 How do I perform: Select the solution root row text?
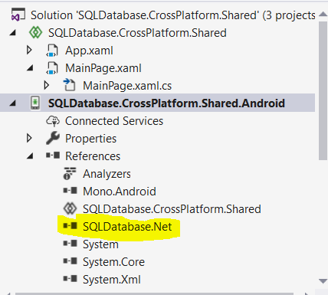(x=173, y=15)
